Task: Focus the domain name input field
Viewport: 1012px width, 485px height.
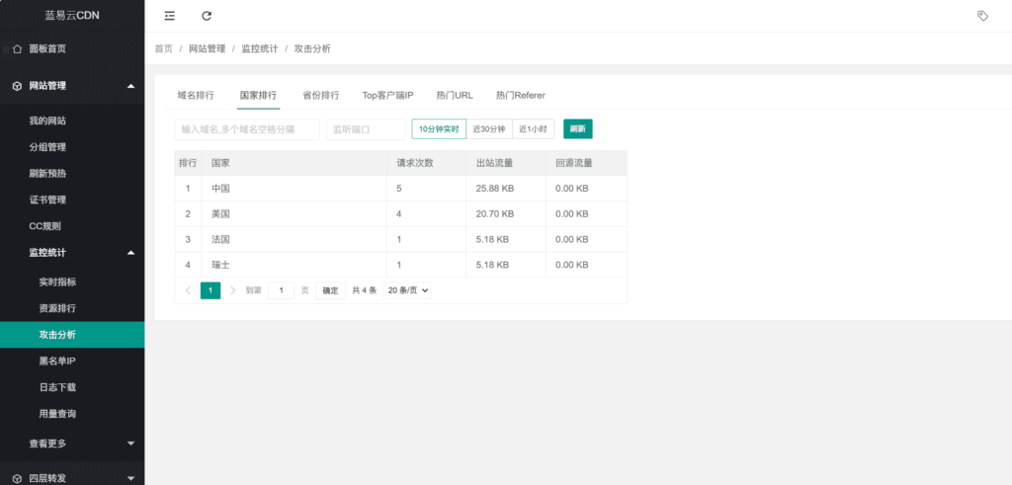Action: pos(246,129)
